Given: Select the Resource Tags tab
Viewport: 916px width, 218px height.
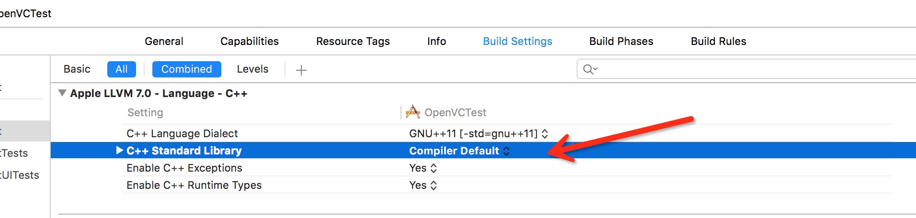Looking at the screenshot, I should pos(353,41).
